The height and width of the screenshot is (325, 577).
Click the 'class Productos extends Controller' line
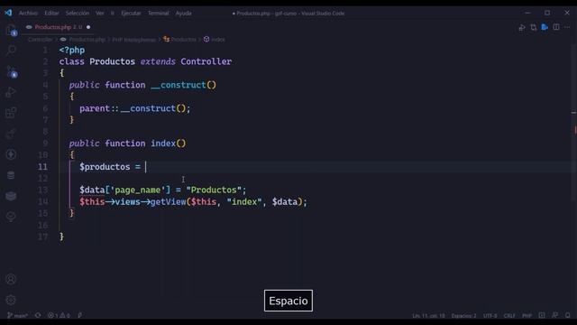[145, 61]
